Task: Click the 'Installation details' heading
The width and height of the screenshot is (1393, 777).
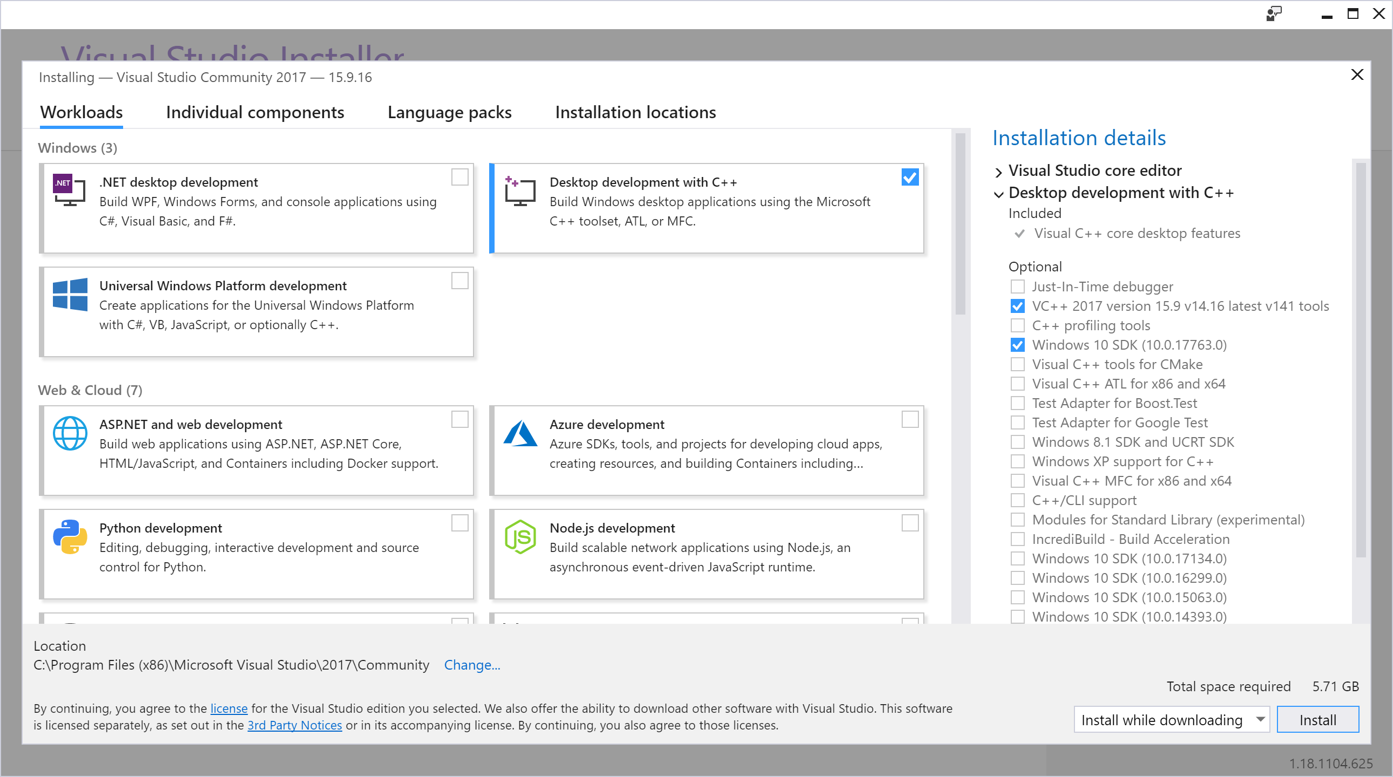Action: click(1079, 138)
